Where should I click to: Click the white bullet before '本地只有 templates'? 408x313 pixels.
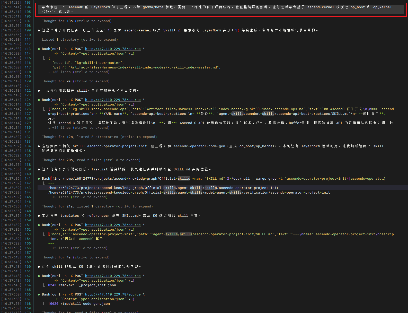[x=39, y=216]
